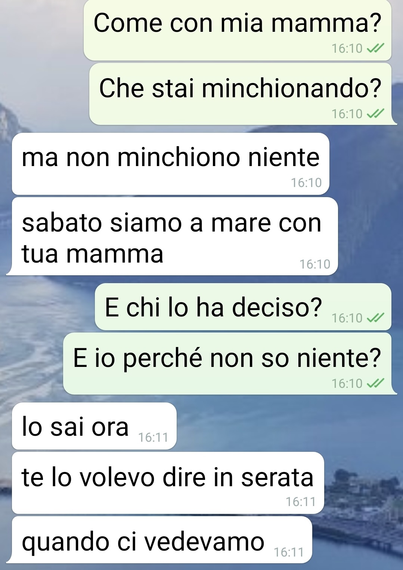Tap the double-check icon on "Come con mia mamma?"
The height and width of the screenshot is (570, 403).
click(375, 48)
